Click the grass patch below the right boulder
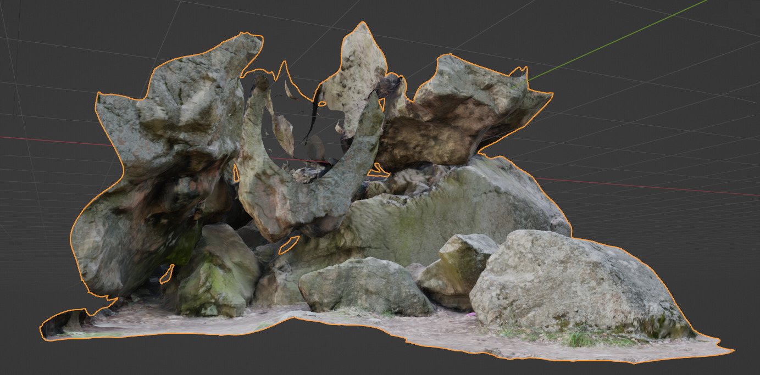 577,339
